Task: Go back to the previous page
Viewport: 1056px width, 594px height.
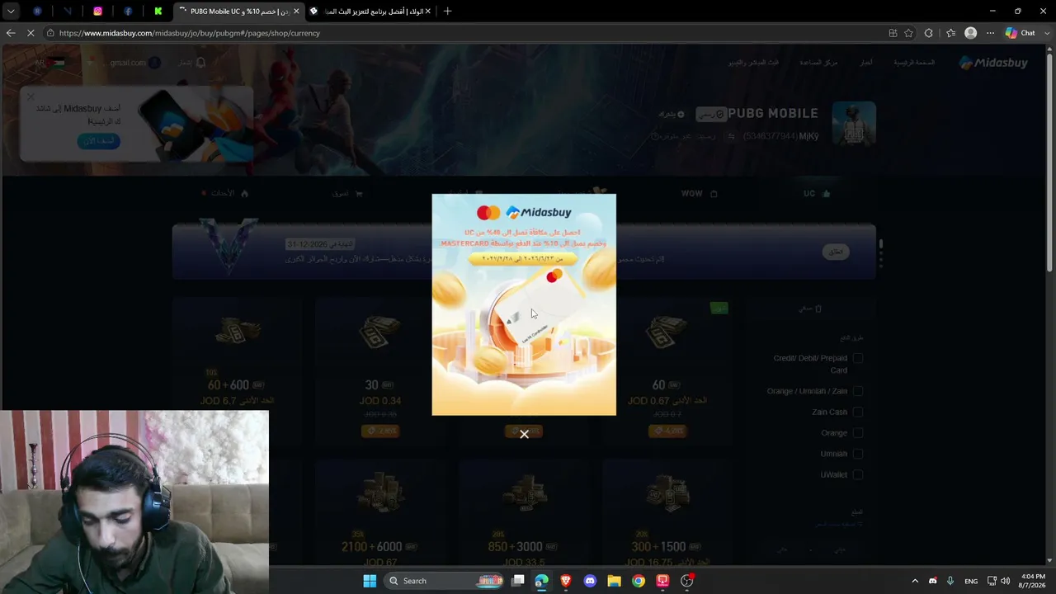Action: tap(11, 33)
